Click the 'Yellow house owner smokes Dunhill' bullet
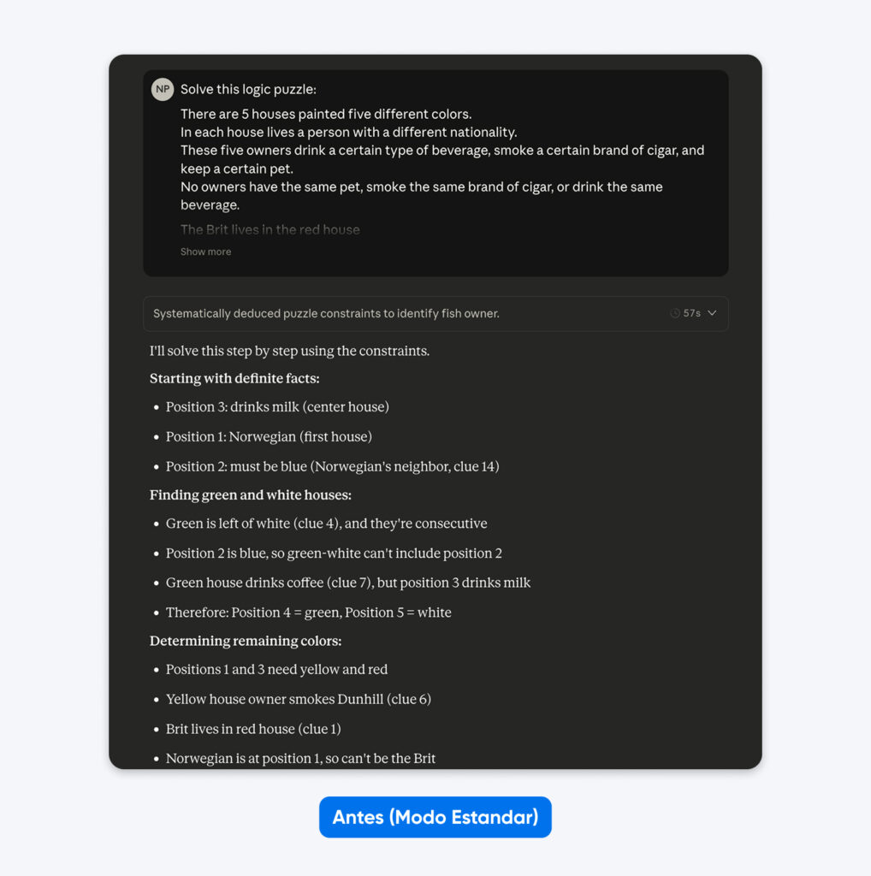The width and height of the screenshot is (871, 876). click(x=298, y=700)
